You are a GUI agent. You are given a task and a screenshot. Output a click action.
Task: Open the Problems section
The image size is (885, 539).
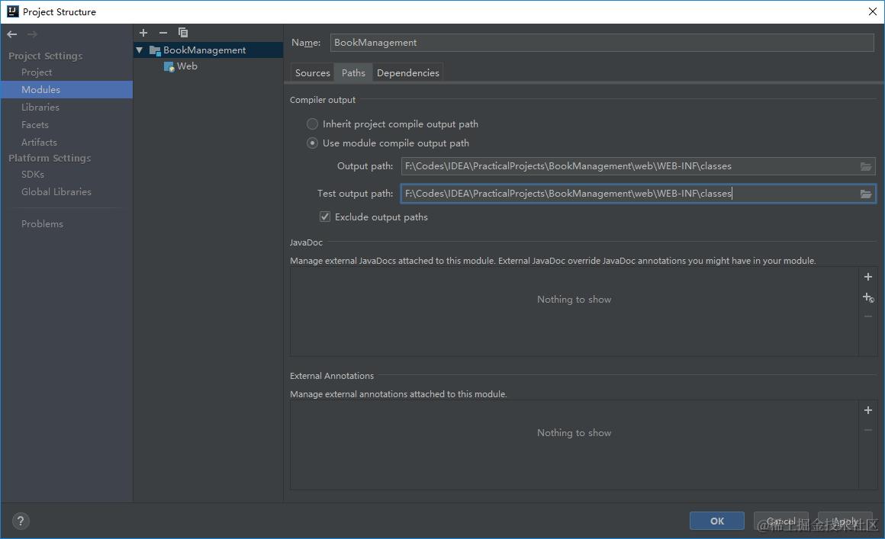tap(42, 224)
